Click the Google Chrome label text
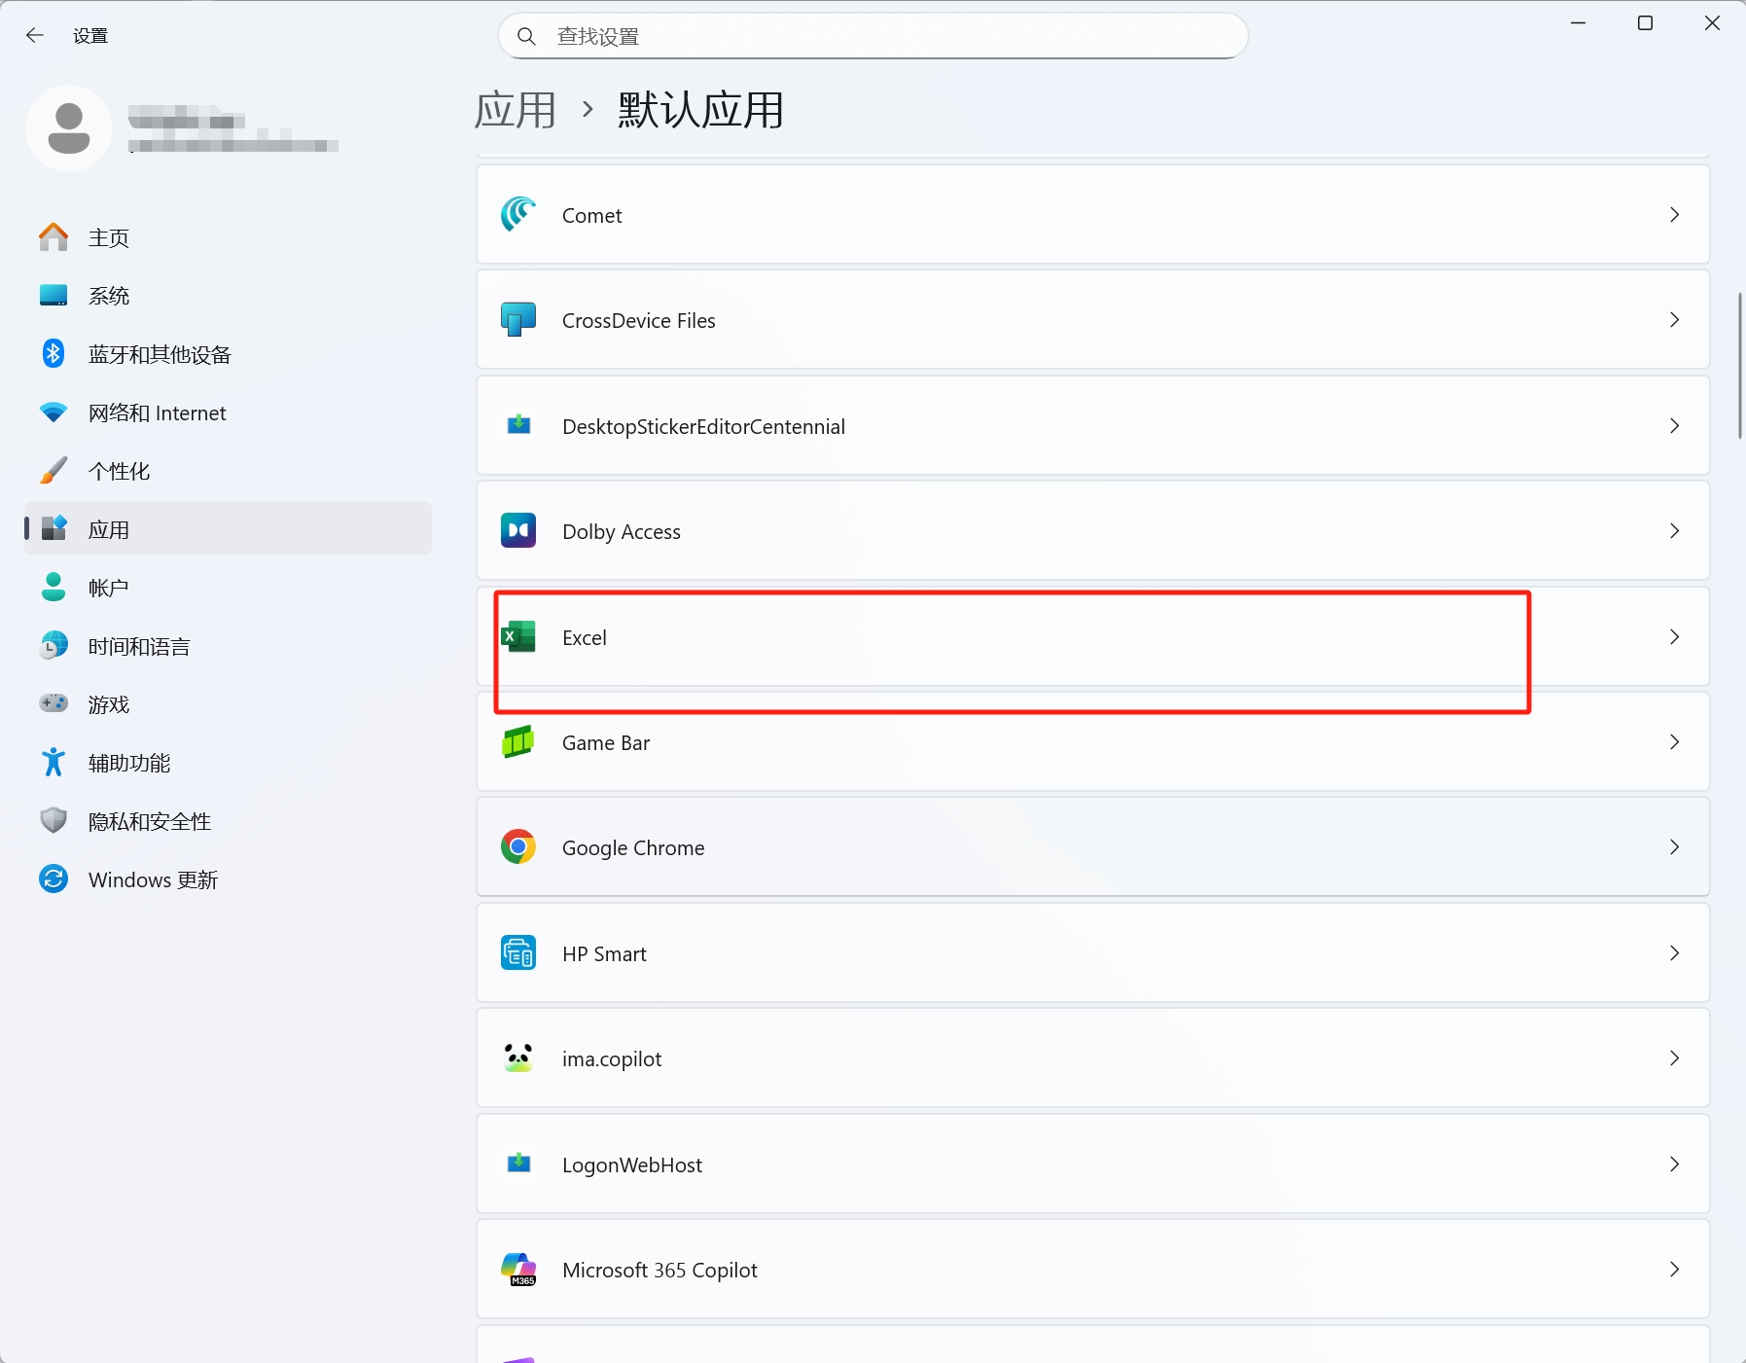This screenshot has height=1363, width=1746. coord(633,847)
